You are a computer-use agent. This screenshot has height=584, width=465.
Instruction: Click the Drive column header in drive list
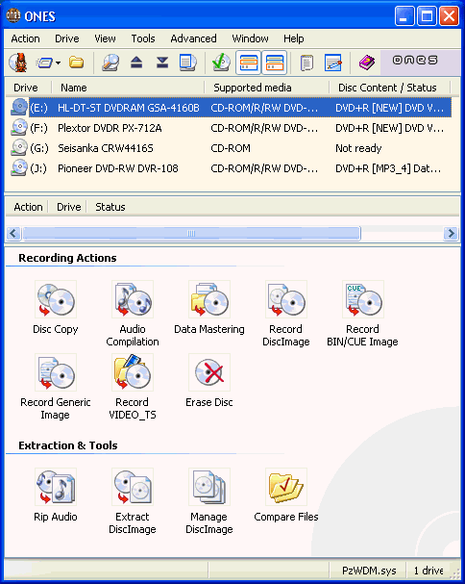click(28, 88)
